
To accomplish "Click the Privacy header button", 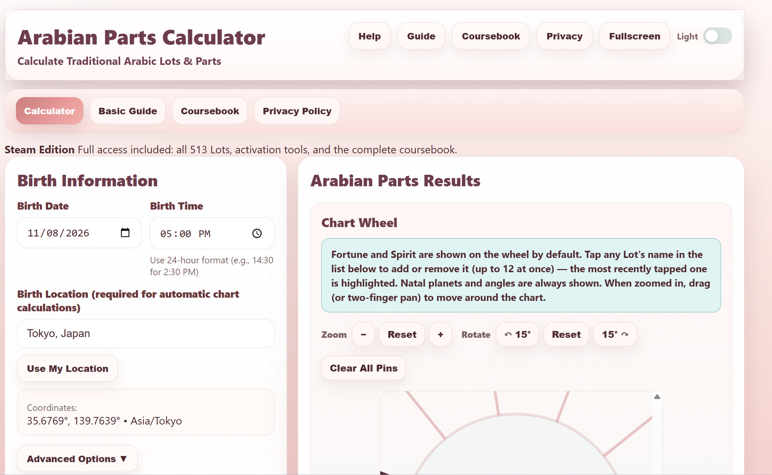I will click(x=565, y=36).
